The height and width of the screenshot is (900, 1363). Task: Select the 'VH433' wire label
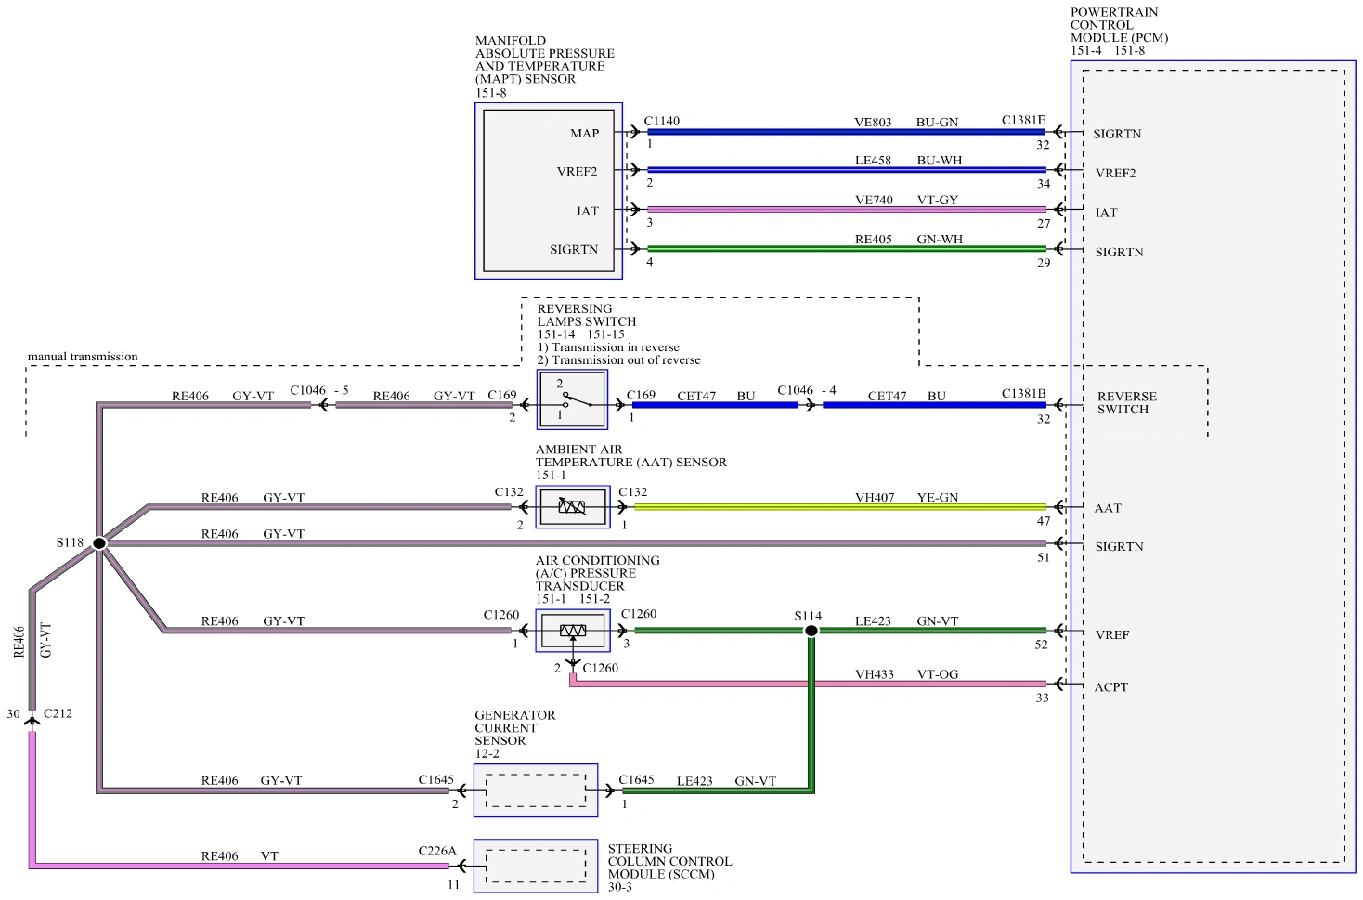click(875, 674)
